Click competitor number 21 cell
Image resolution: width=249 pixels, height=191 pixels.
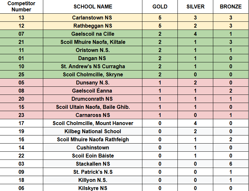21,42
